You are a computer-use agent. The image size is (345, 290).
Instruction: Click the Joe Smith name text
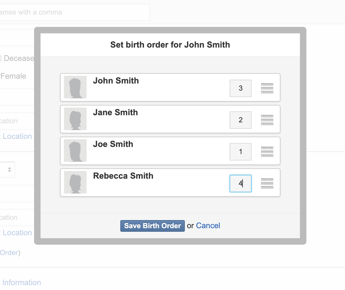tap(113, 144)
